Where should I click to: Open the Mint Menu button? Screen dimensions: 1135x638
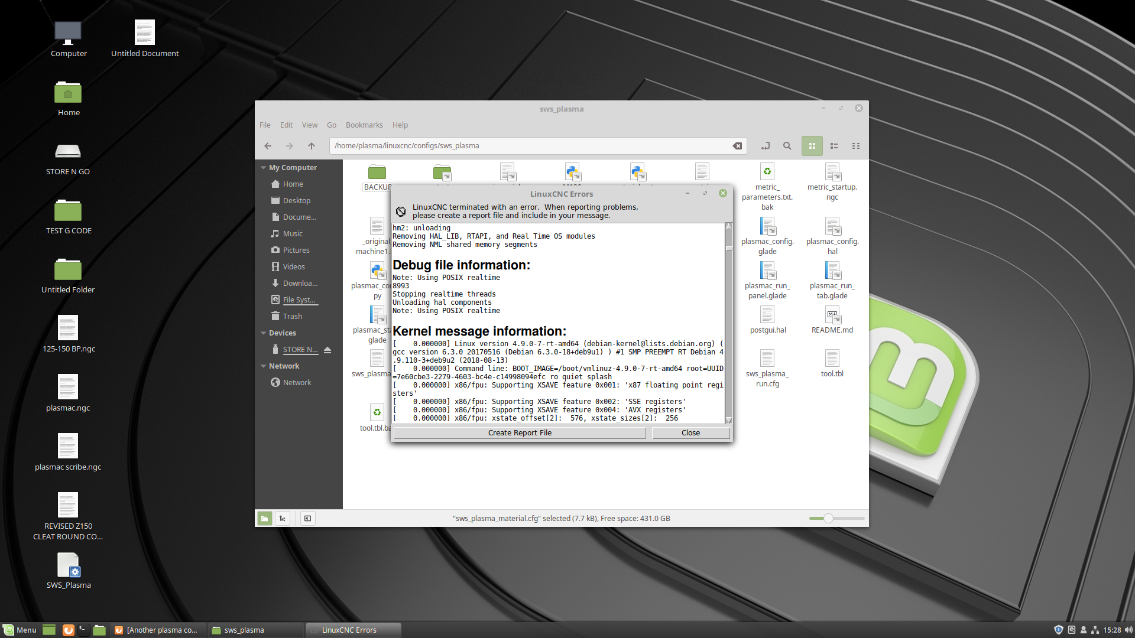(x=20, y=630)
